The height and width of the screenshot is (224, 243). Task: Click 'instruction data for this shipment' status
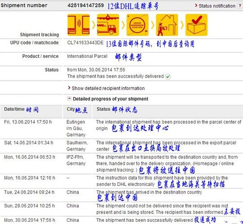click(162, 181)
